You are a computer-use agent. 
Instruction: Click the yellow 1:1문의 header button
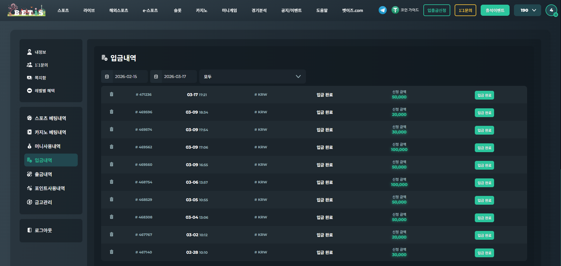465,10
